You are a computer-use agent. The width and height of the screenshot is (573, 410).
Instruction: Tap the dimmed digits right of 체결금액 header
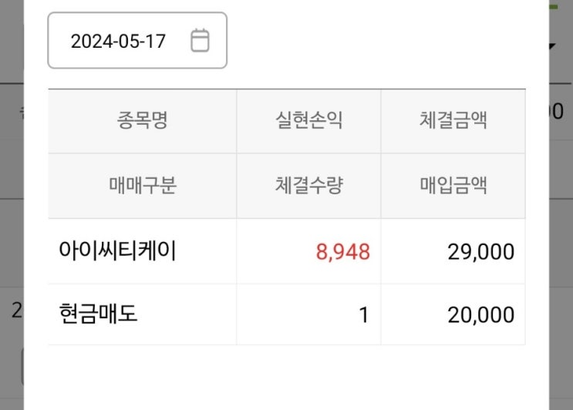tap(555, 112)
